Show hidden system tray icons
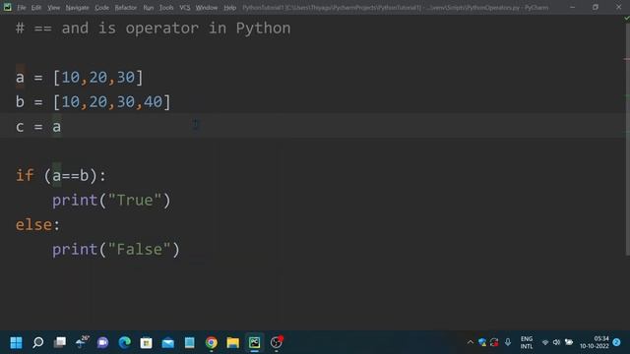The image size is (630, 354). coord(471,342)
